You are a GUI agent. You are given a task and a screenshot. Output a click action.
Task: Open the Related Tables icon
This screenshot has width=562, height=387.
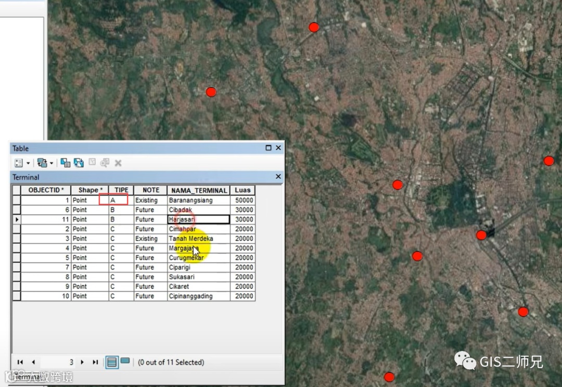(42, 163)
